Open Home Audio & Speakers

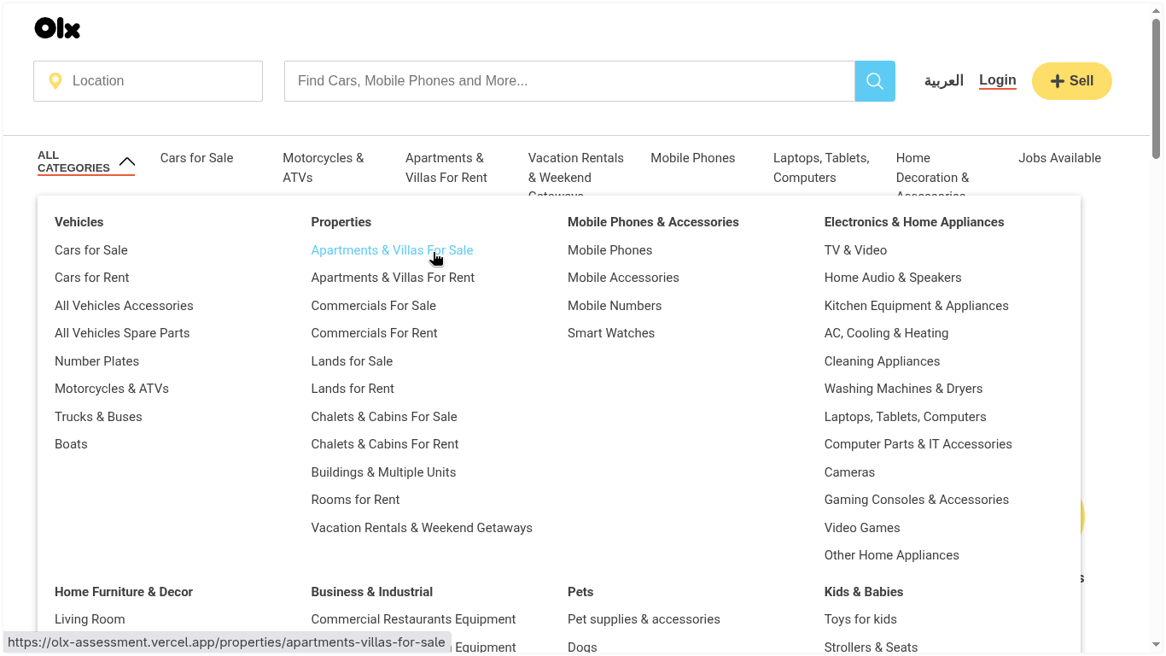(893, 278)
